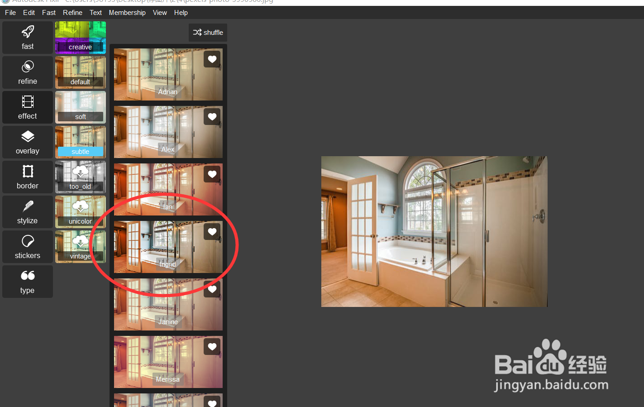Download the too_old effect pack

pyautogui.click(x=81, y=177)
